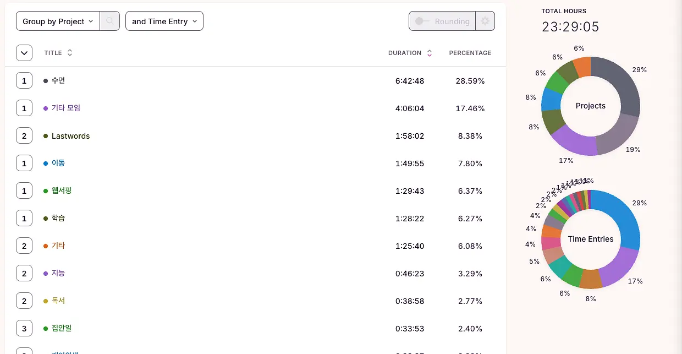Image resolution: width=682 pixels, height=354 pixels.
Task: Expand the 수면 row entry count box
Action: point(24,81)
